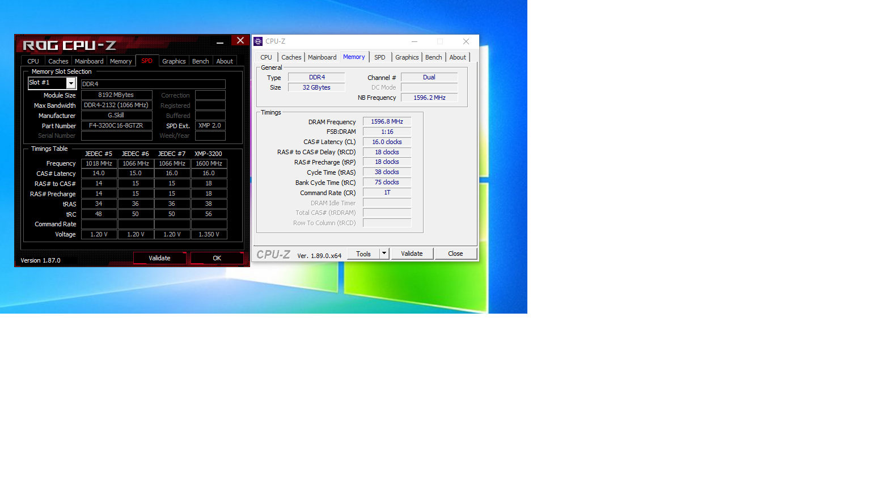Click the FSB:DRAM 1:16 value
Screen dimensions: 871x490
[x=387, y=132]
